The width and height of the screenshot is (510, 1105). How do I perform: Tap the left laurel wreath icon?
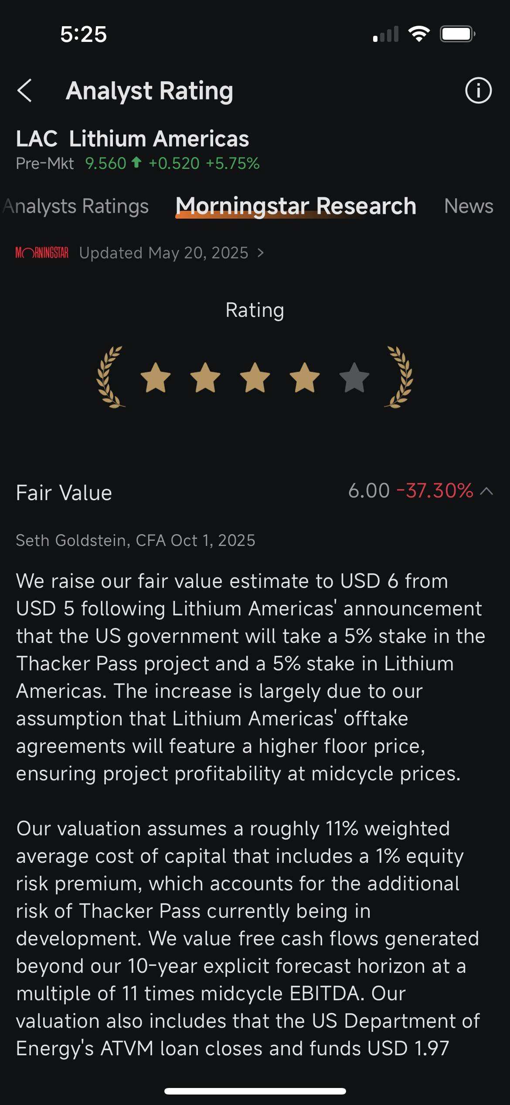pos(110,377)
